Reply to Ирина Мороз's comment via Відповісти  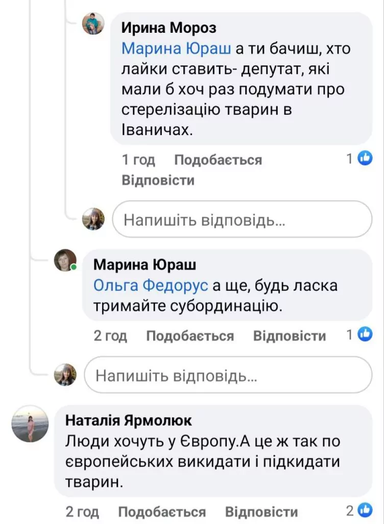158,180
